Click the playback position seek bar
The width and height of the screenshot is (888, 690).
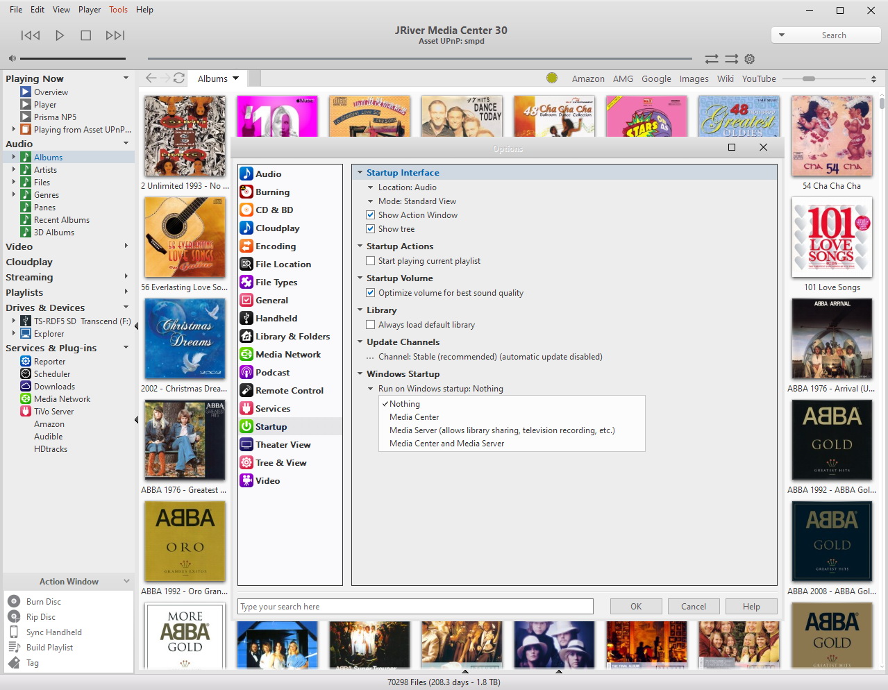coord(420,58)
